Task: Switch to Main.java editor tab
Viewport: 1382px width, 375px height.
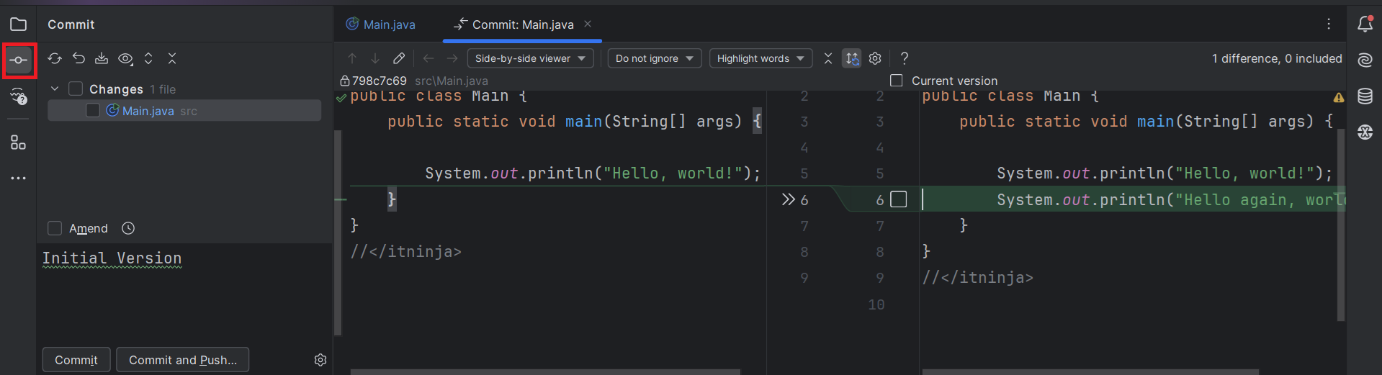Action: 381,24
